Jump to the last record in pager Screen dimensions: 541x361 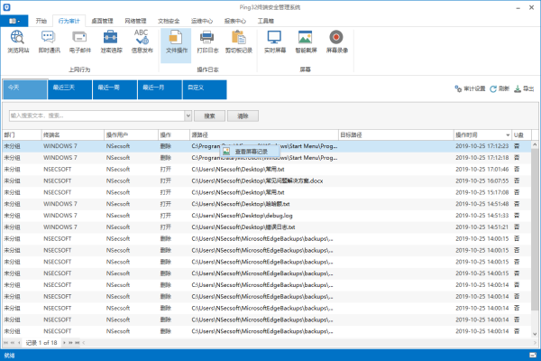pos(78,343)
